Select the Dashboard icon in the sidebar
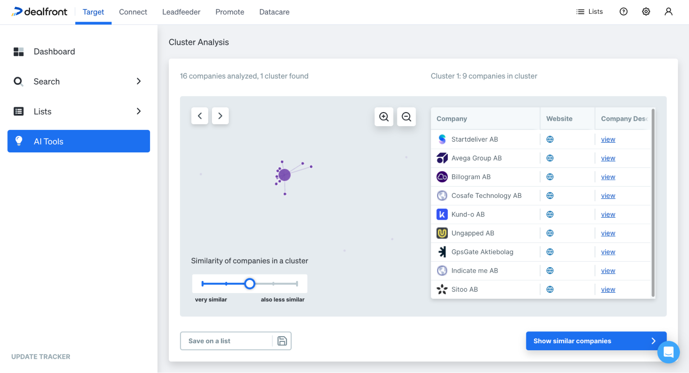 [x=18, y=51]
